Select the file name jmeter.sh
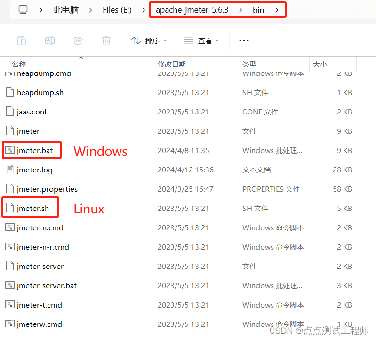 click(x=33, y=209)
